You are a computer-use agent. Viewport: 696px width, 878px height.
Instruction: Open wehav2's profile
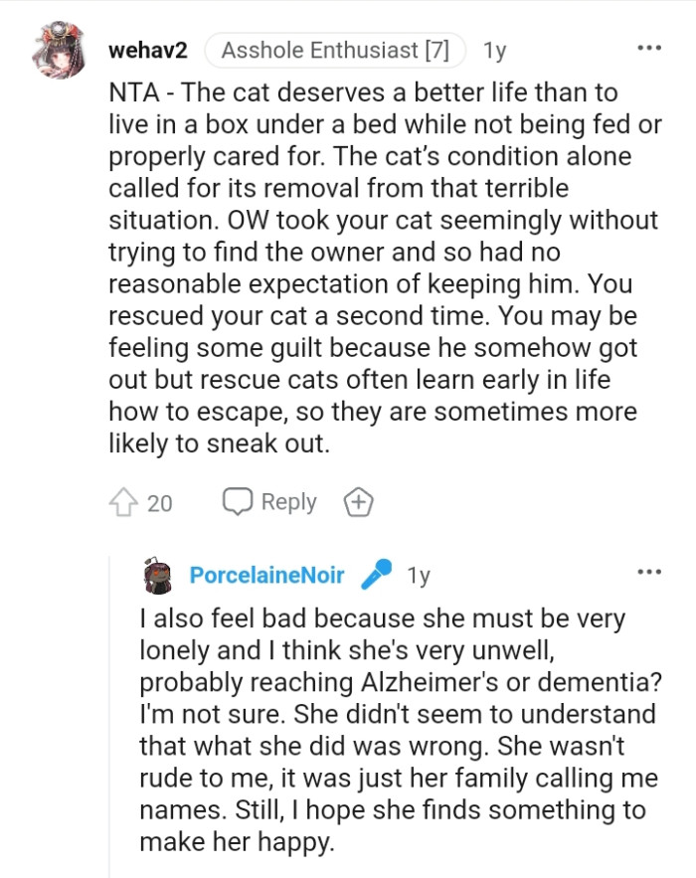pos(147,48)
